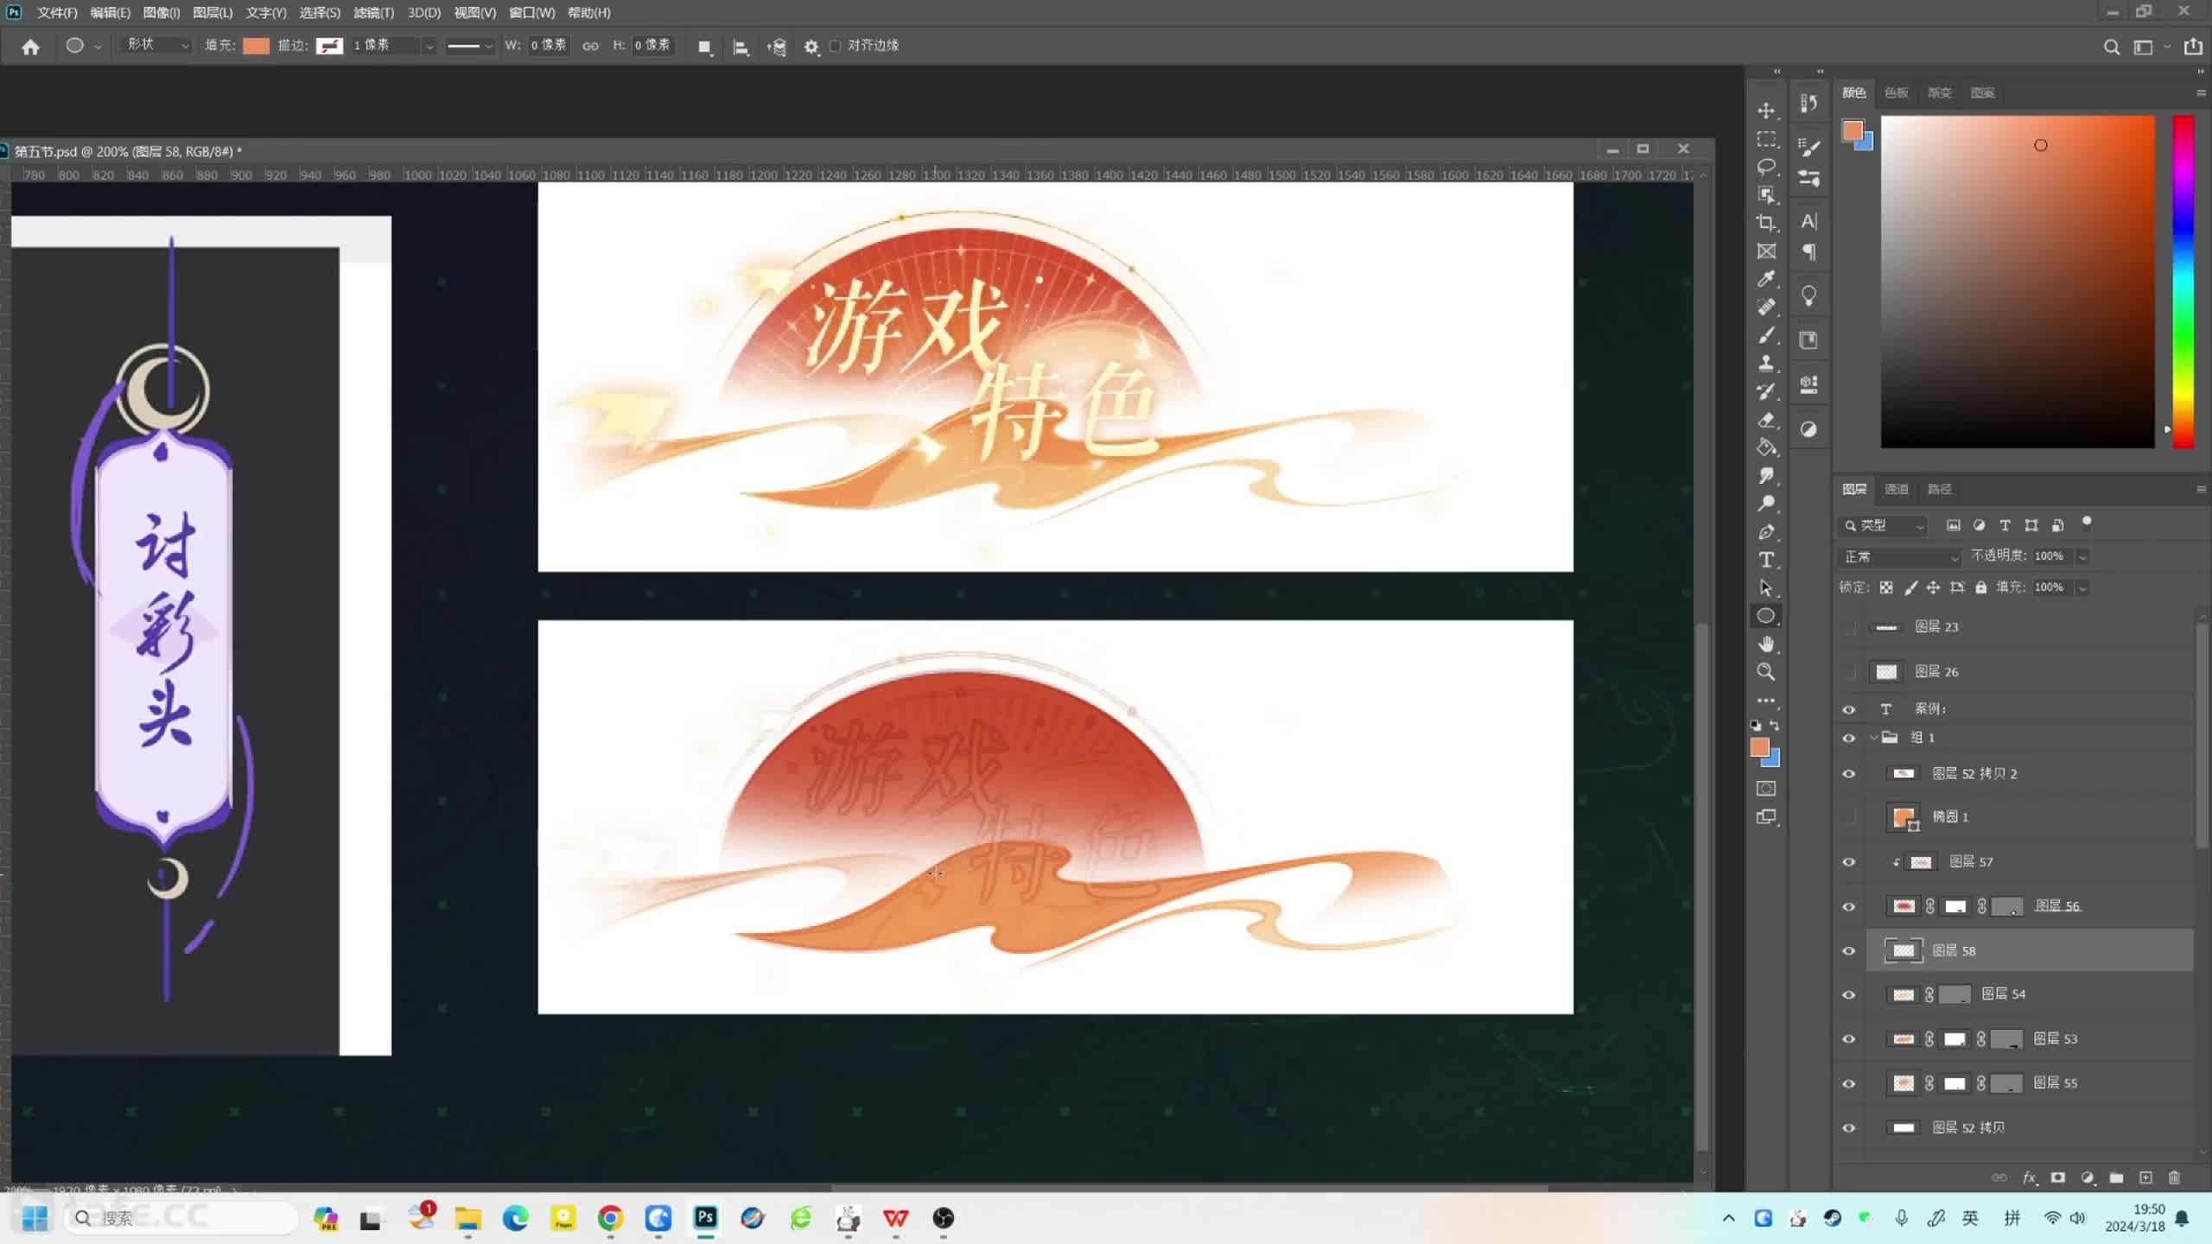Click the layer fx styles icon

(x=2029, y=1177)
